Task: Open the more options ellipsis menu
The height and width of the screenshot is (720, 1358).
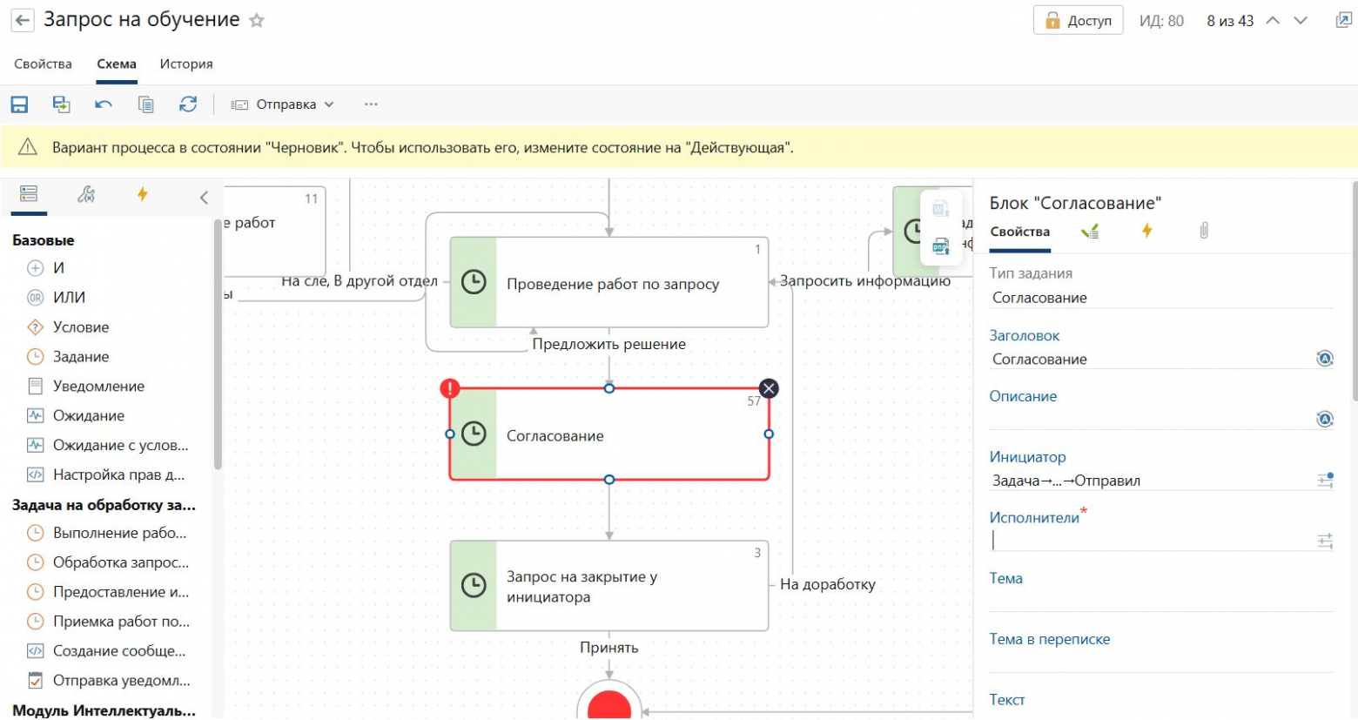Action: click(x=372, y=104)
